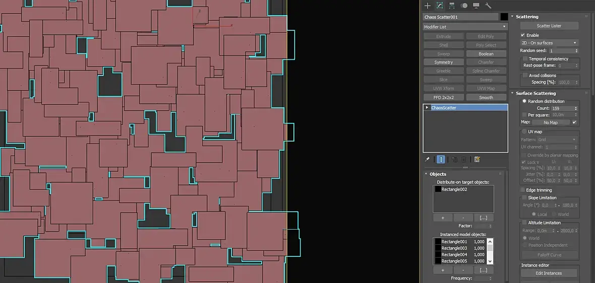Open the Motion panel tab
The height and width of the screenshot is (283, 595).
(x=464, y=6)
